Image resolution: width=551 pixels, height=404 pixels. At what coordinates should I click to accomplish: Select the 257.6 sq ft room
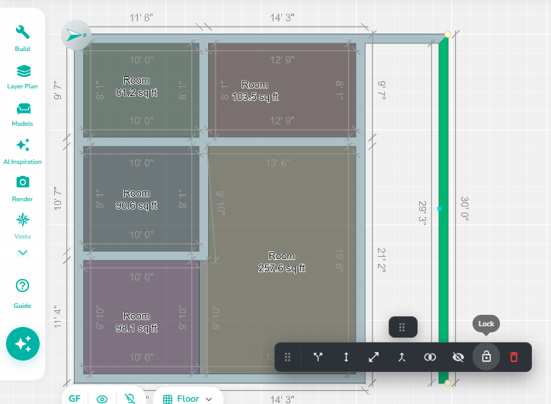[x=282, y=262]
